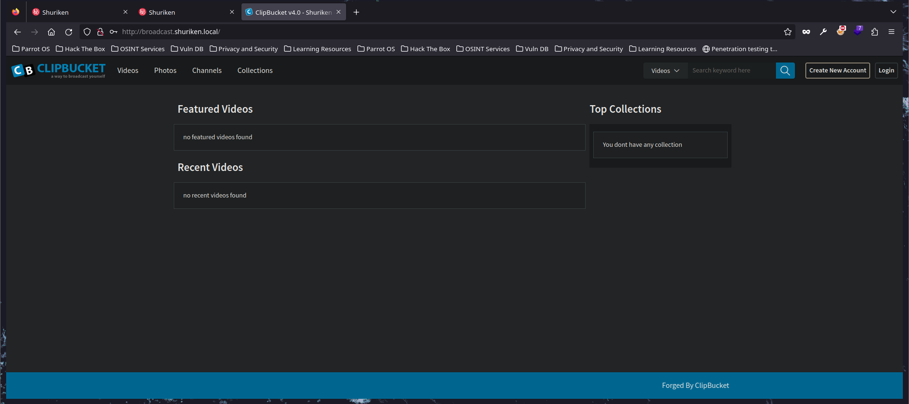909x404 pixels.
Task: Click the ClipBucket logo
Action: coord(59,71)
